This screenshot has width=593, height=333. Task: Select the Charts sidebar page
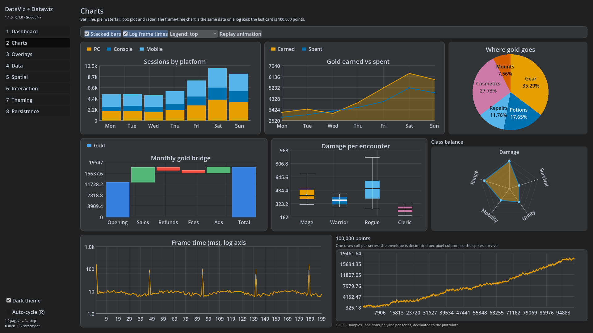click(37, 43)
